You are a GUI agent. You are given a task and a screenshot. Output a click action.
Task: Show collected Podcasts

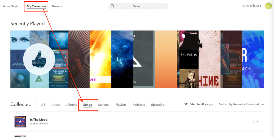[x=139, y=105]
